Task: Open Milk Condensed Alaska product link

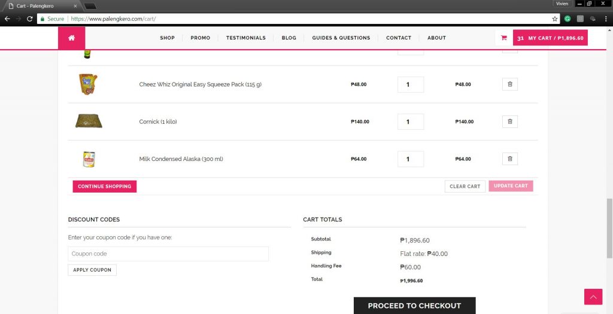Action: (x=181, y=159)
